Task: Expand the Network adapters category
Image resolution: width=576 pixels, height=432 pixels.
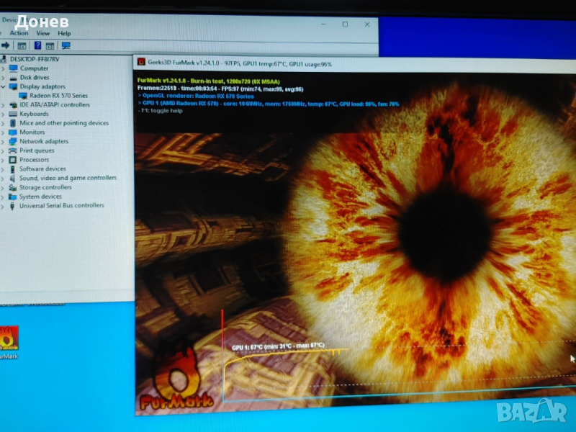Action: [x=4, y=142]
